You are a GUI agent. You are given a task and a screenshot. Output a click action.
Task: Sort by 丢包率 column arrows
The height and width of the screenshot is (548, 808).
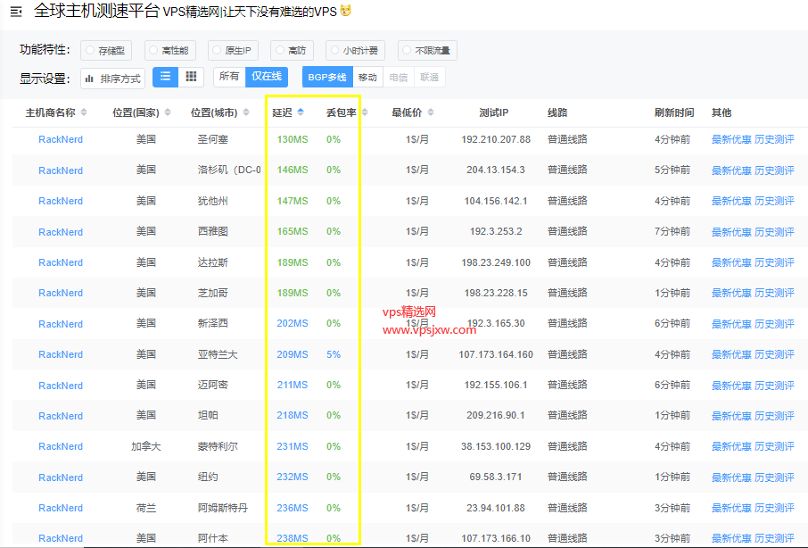point(365,112)
